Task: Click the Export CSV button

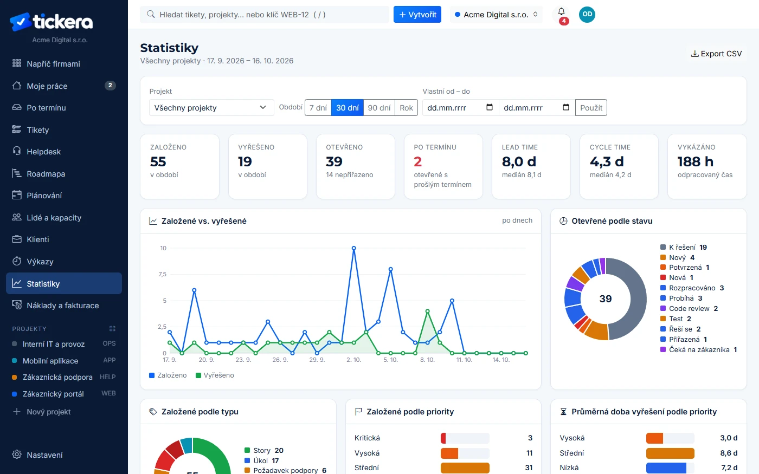Action: pyautogui.click(x=716, y=54)
